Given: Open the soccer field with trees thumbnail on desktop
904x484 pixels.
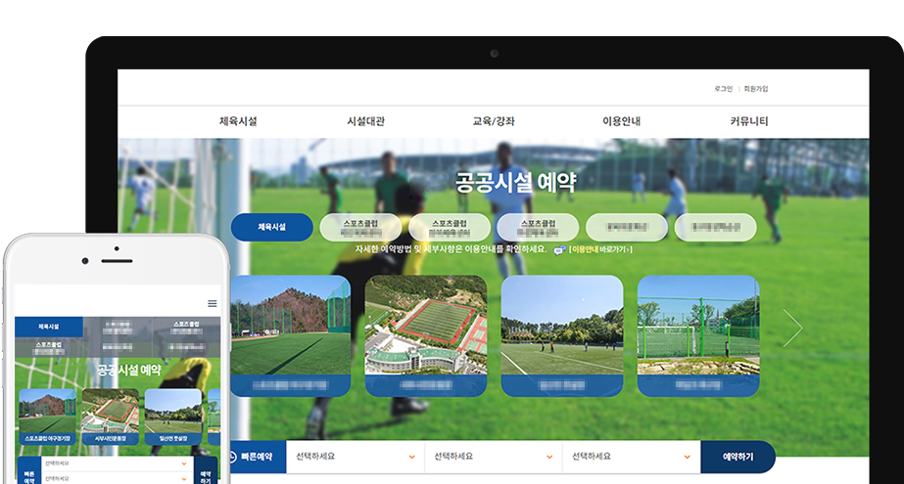Looking at the screenshot, I should [562, 336].
